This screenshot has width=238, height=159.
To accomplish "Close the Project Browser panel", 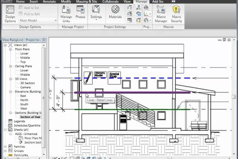I will tap(44, 40).
